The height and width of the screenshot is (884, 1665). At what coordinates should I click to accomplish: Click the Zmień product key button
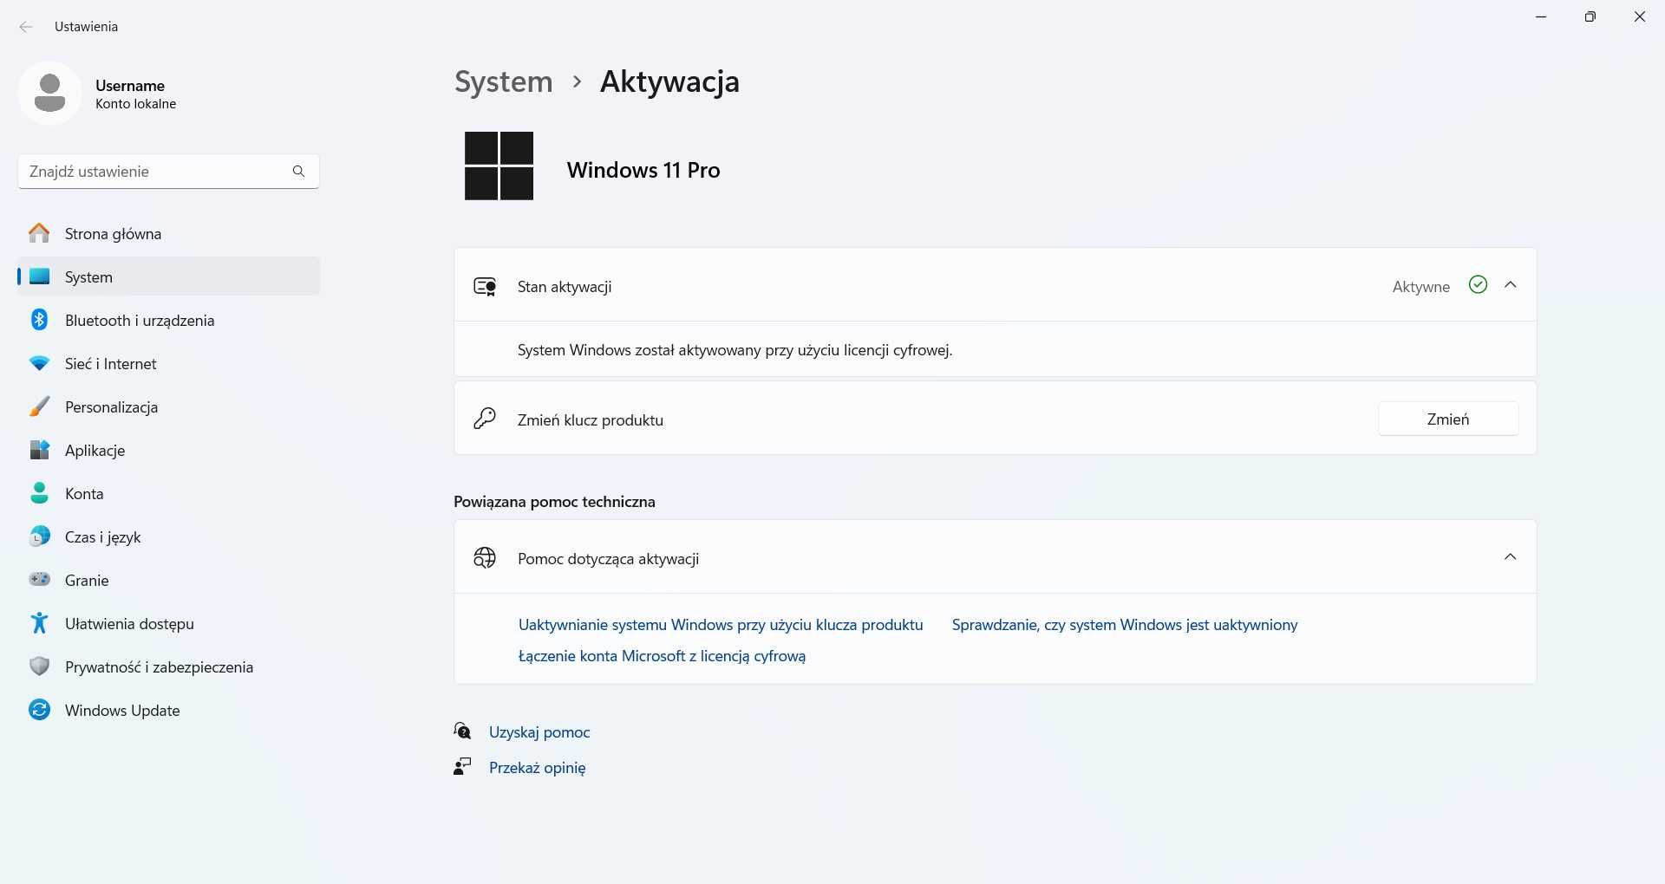(x=1448, y=419)
